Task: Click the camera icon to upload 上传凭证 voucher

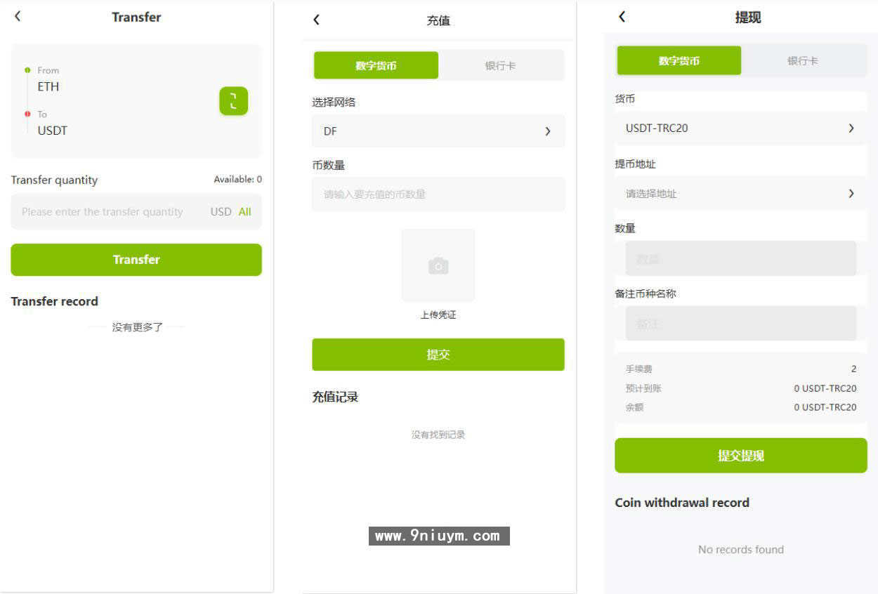Action: (x=438, y=265)
